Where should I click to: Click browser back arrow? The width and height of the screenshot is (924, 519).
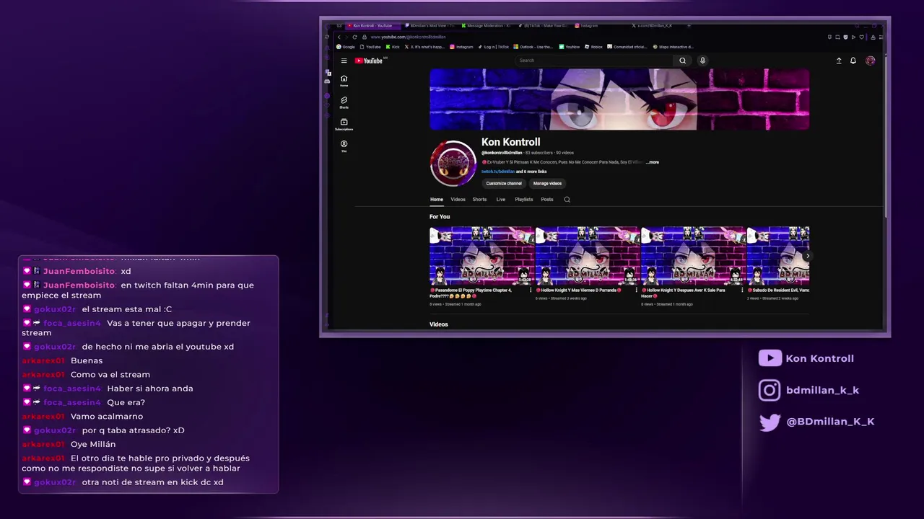click(x=339, y=37)
